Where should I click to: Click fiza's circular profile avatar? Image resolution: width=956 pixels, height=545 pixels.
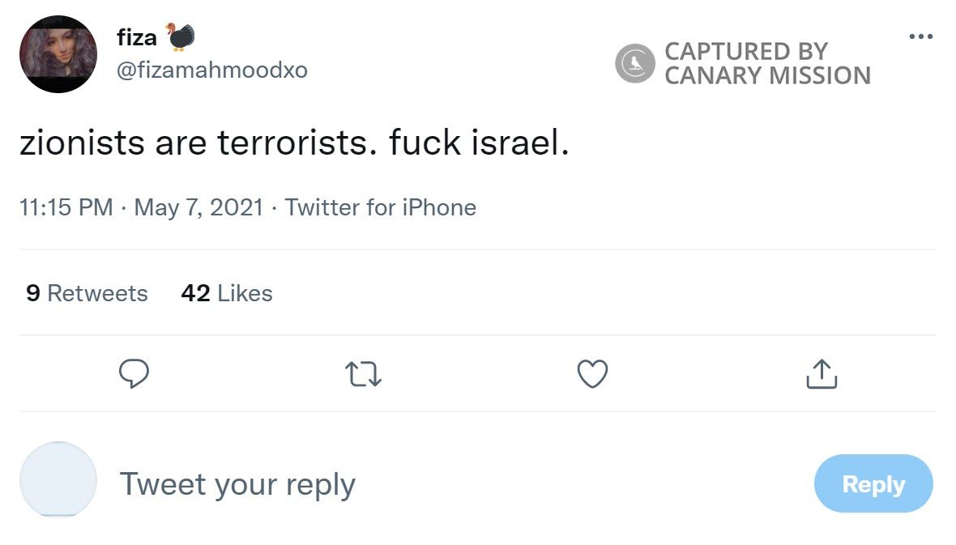pyautogui.click(x=58, y=54)
